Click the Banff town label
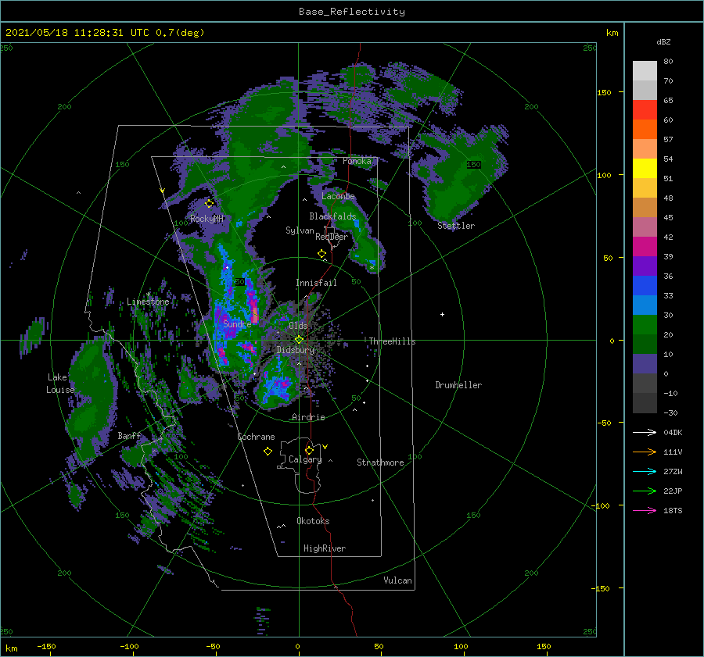 pos(129,435)
